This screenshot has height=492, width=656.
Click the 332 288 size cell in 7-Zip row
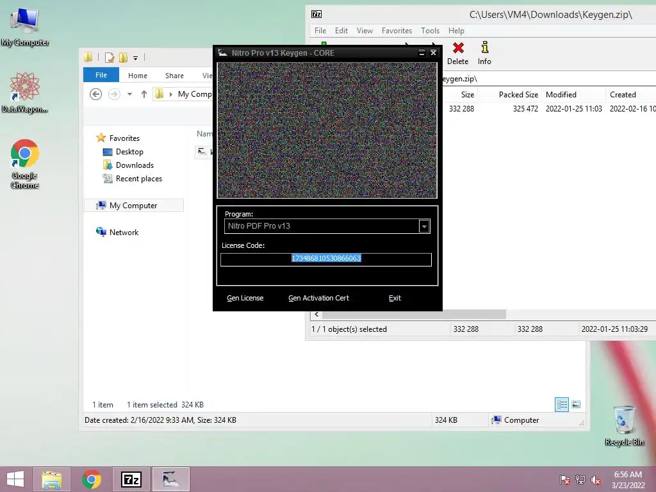coord(461,109)
